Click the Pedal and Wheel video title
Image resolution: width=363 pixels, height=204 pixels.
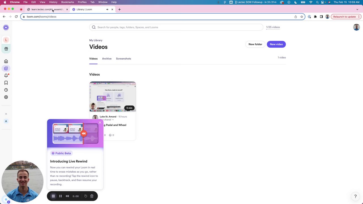pyautogui.click(x=115, y=125)
